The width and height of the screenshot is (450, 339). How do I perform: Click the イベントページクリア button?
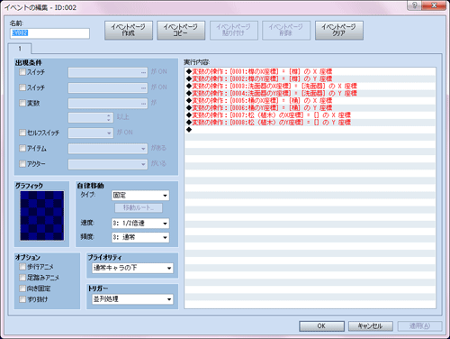pyautogui.click(x=339, y=30)
